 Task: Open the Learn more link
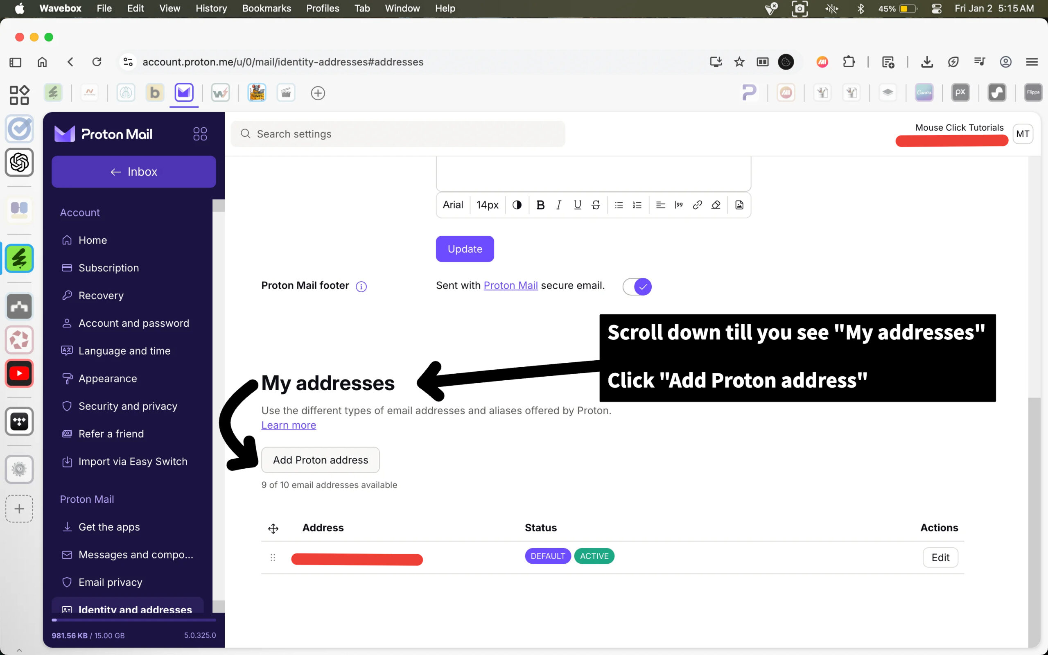click(x=289, y=425)
